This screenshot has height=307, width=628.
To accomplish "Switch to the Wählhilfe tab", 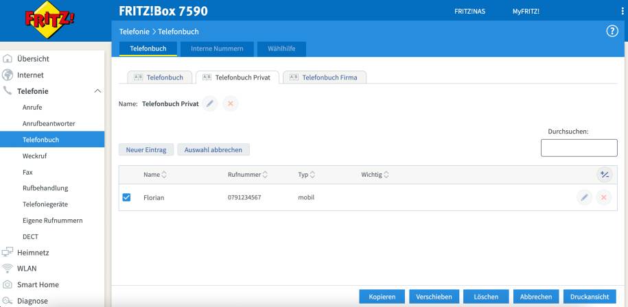I will pyautogui.click(x=281, y=49).
